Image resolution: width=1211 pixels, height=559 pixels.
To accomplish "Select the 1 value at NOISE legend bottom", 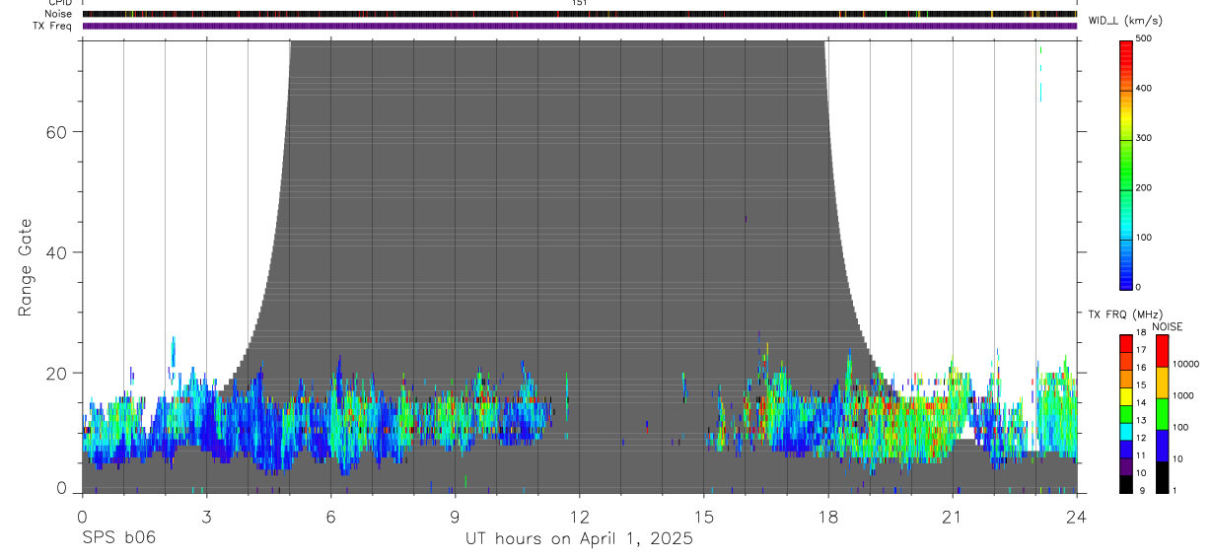I will tap(1175, 490).
